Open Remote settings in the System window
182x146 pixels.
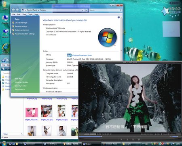click(x=21, y=26)
